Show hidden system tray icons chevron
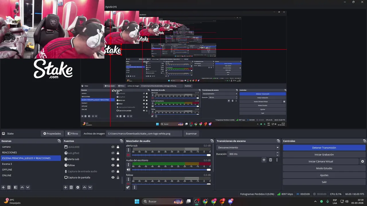This screenshot has height=206, width=367. click(315, 201)
